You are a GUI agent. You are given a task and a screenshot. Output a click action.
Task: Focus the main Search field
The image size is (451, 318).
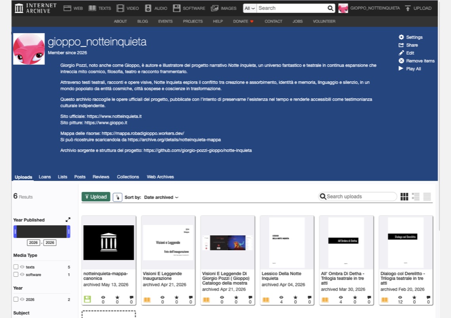click(x=292, y=8)
